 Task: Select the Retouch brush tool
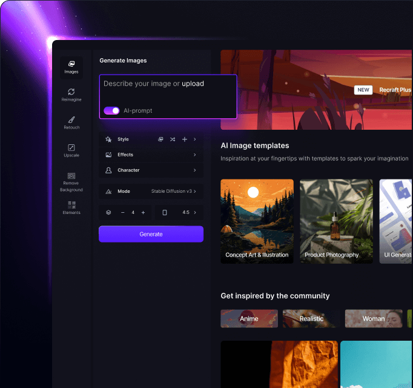71,122
